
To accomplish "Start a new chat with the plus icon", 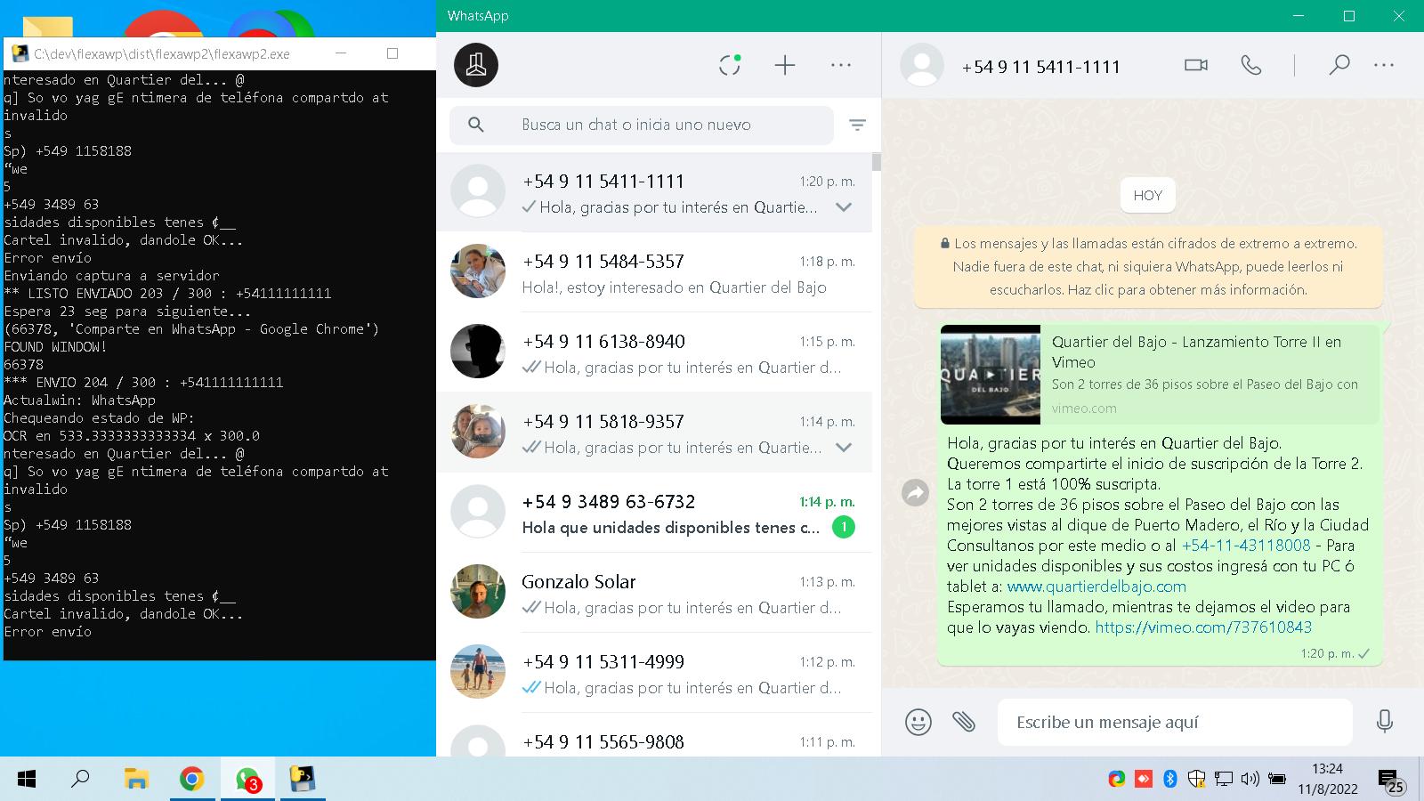I will 784,65.
